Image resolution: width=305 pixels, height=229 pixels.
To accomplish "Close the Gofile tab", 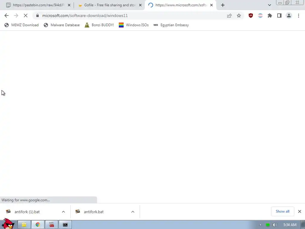I will (x=140, y=5).
